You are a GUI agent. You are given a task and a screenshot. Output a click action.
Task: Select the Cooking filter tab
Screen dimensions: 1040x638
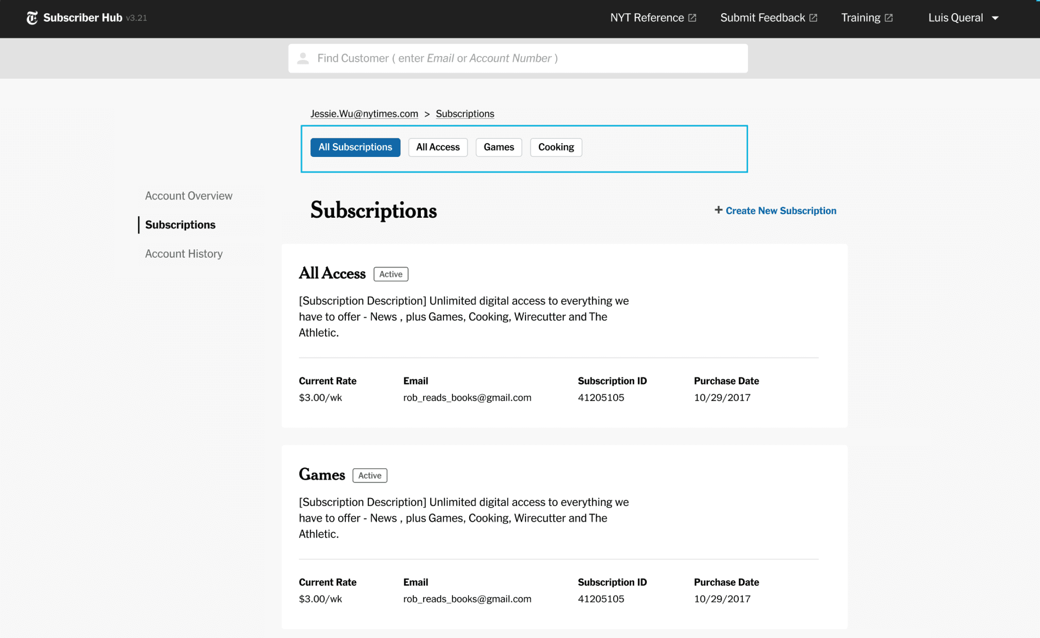556,147
